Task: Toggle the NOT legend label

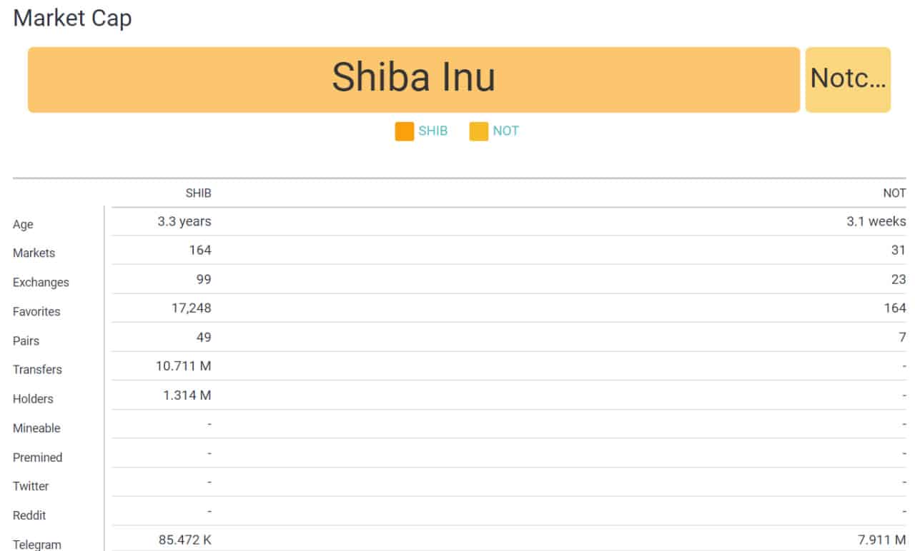Action: click(506, 131)
